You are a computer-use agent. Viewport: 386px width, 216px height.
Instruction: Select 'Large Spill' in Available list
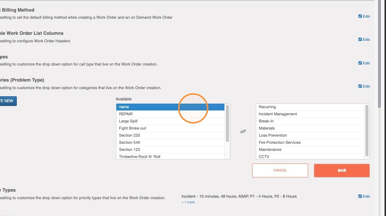coord(170,121)
